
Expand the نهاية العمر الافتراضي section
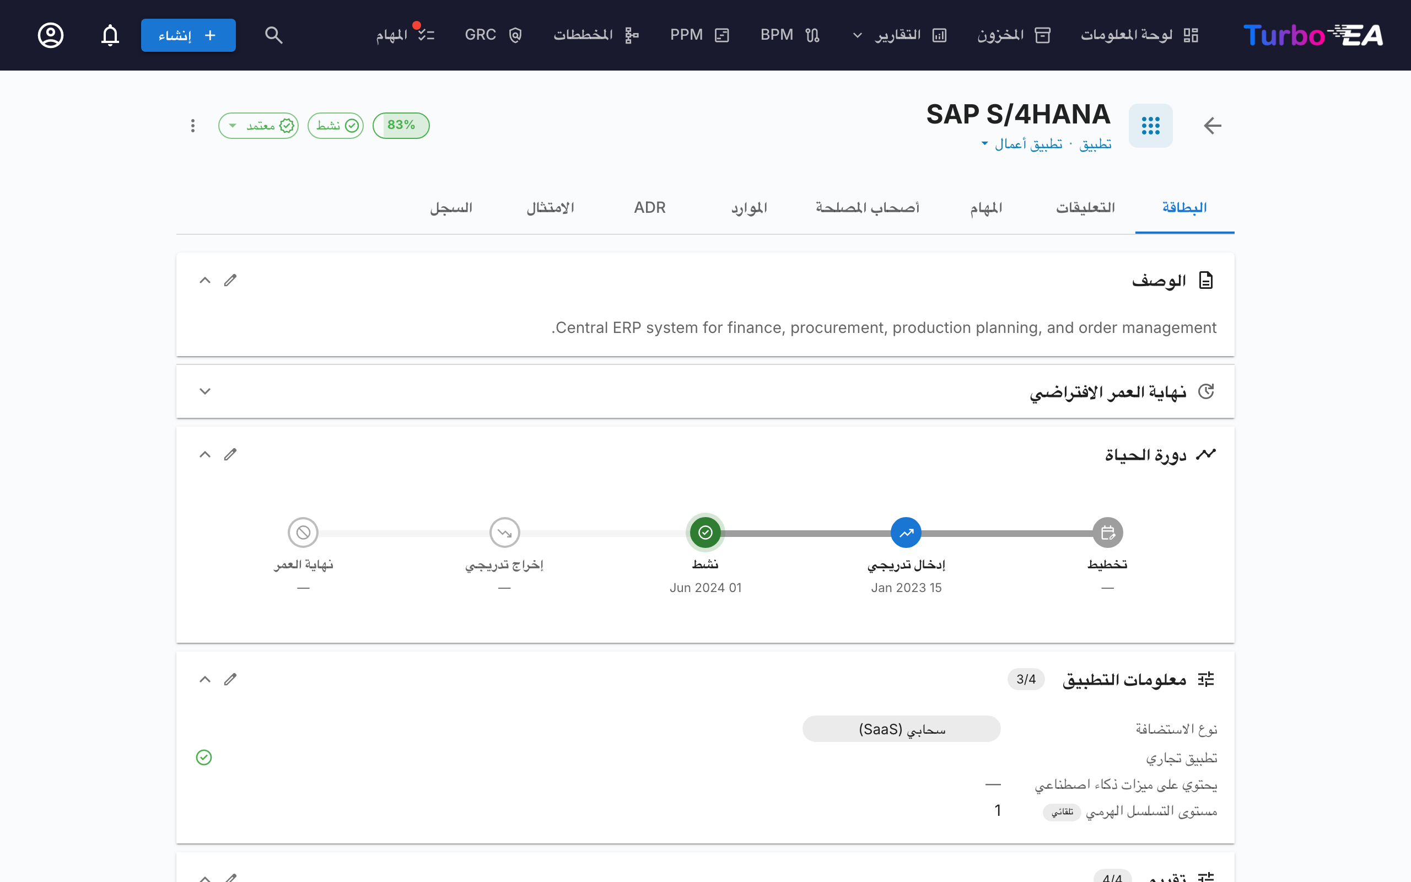pos(204,391)
